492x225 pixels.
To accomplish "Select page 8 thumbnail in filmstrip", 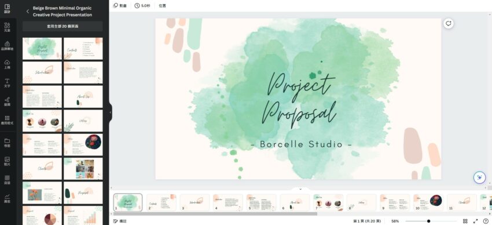I will [361, 202].
